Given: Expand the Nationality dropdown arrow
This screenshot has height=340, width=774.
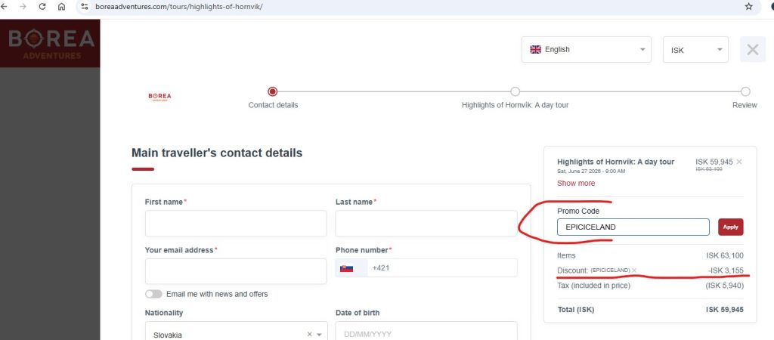Looking at the screenshot, I should [x=320, y=335].
